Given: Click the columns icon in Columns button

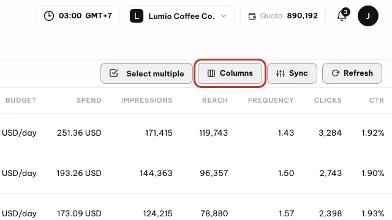Looking at the screenshot, I should (x=211, y=73).
